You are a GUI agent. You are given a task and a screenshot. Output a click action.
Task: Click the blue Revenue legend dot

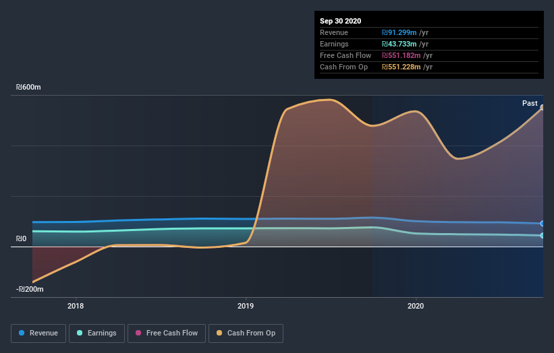(22, 333)
